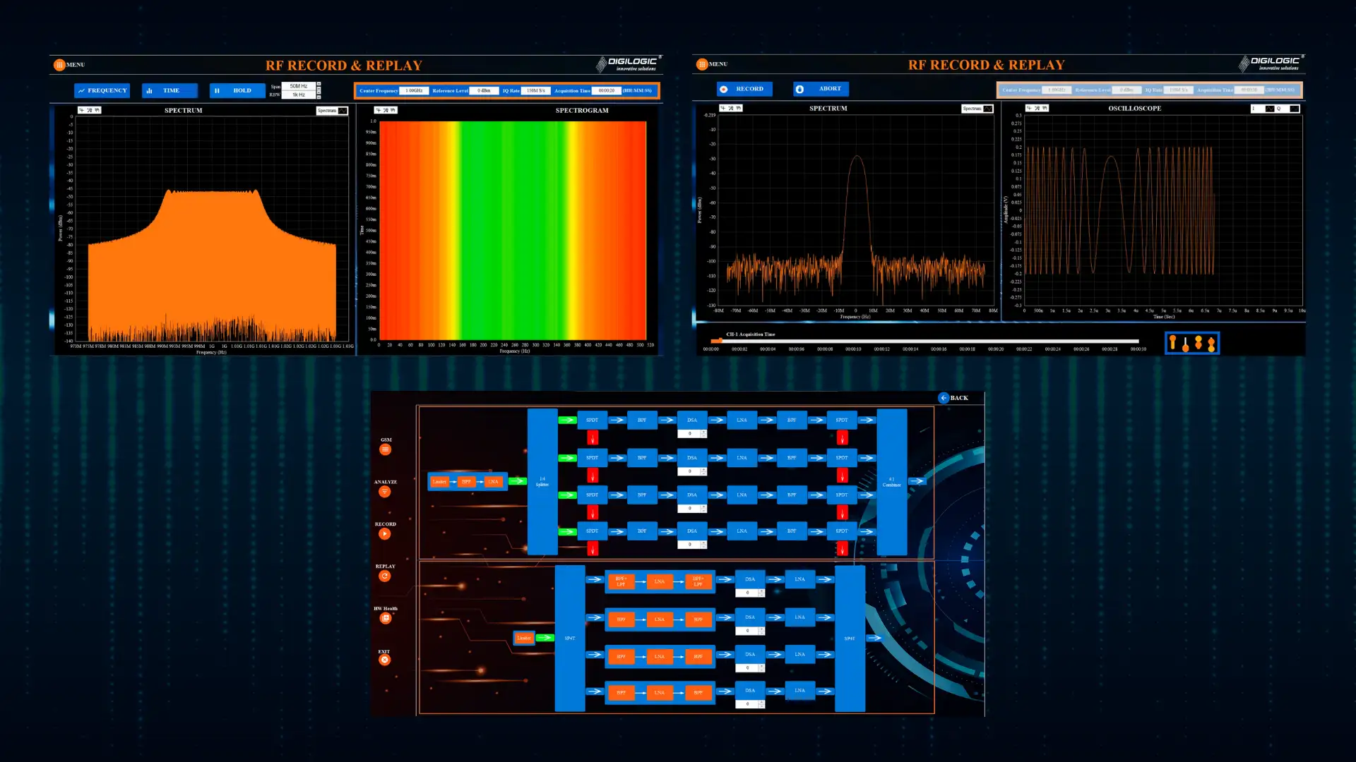1356x762 pixels.
Task: Click the ABORT button
Action: click(821, 89)
